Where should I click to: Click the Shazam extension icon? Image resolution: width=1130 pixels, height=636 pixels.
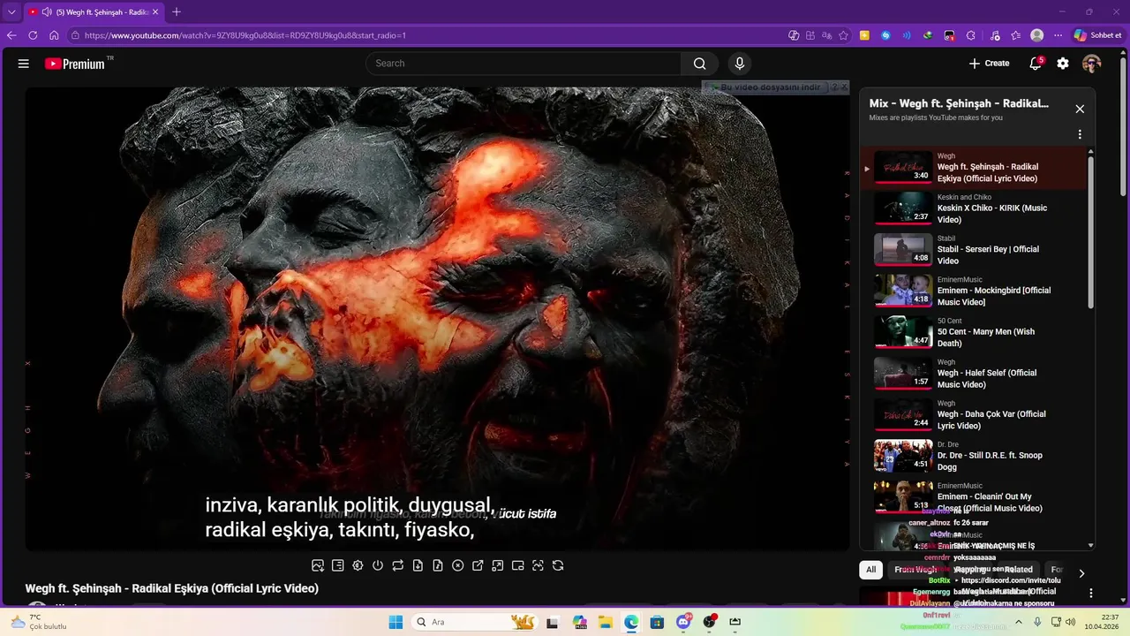[885, 35]
